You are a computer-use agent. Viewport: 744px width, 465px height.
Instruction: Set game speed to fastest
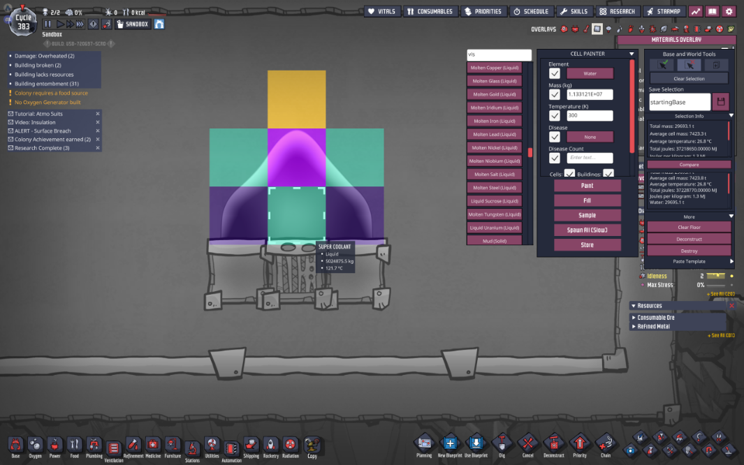80,24
